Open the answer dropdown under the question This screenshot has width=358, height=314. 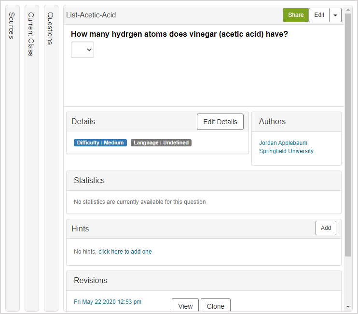(x=83, y=50)
